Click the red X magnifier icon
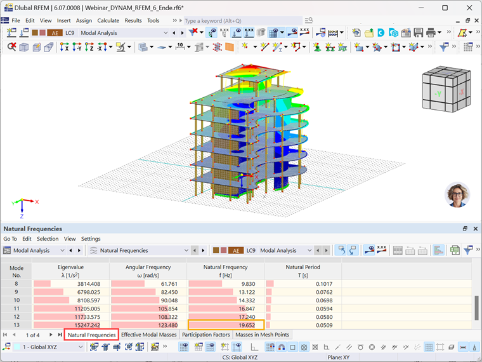 tap(11, 47)
